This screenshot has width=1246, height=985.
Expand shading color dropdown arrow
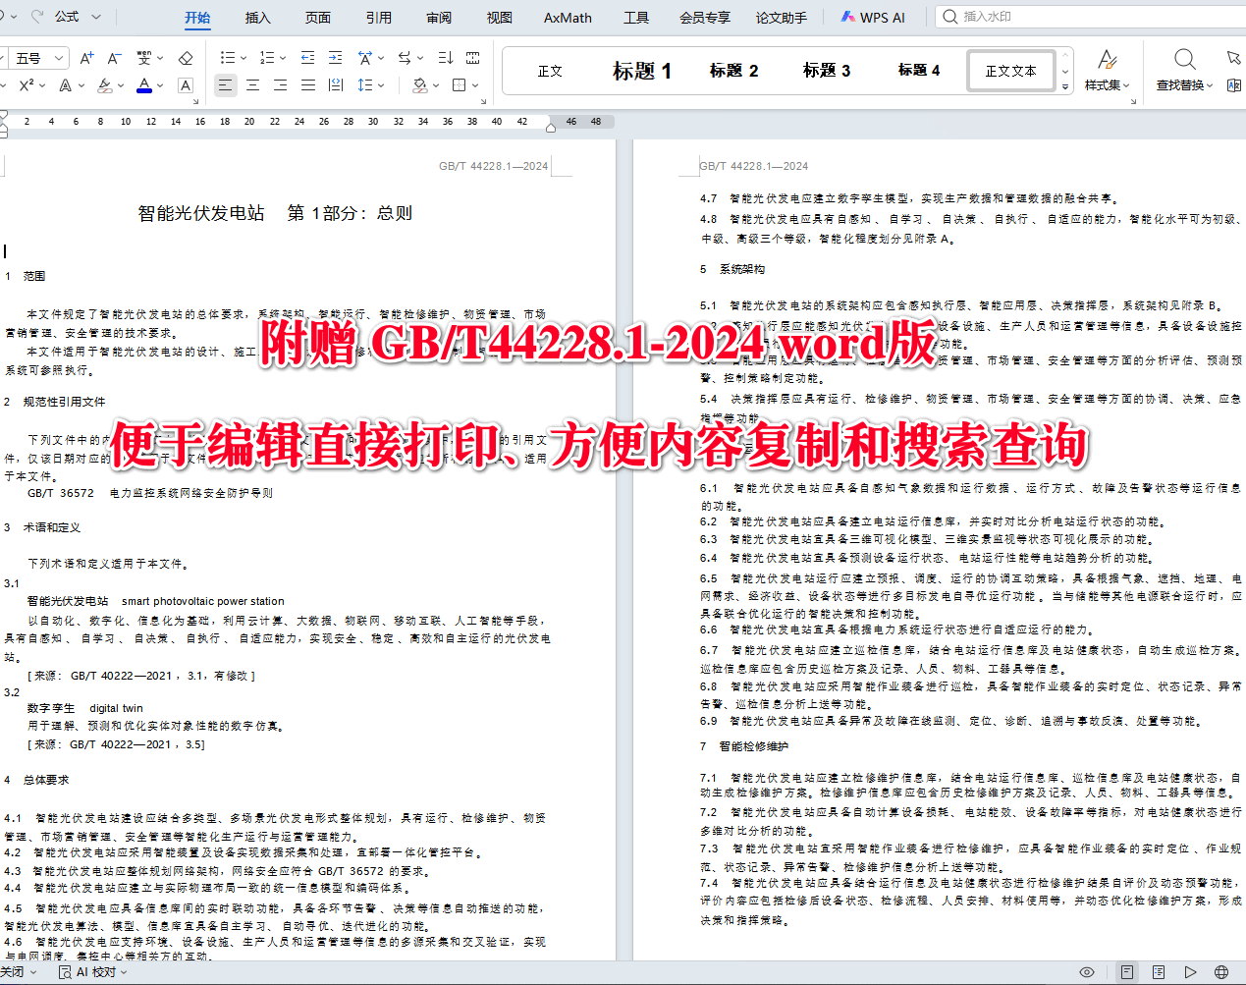click(434, 85)
